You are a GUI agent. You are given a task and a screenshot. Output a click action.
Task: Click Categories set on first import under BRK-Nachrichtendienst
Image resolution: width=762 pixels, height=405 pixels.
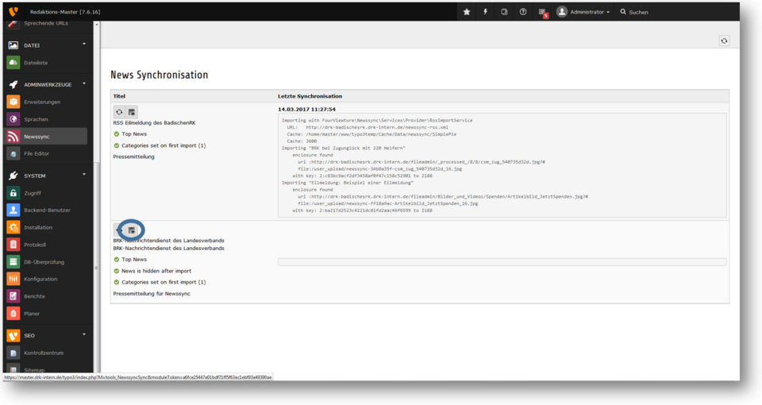(163, 282)
